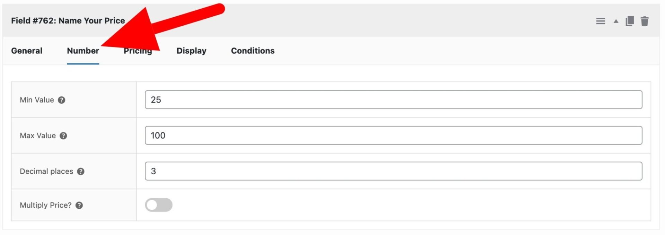Viewport: 665px width, 235px height.
Task: Select the Display tab
Action: click(x=191, y=51)
